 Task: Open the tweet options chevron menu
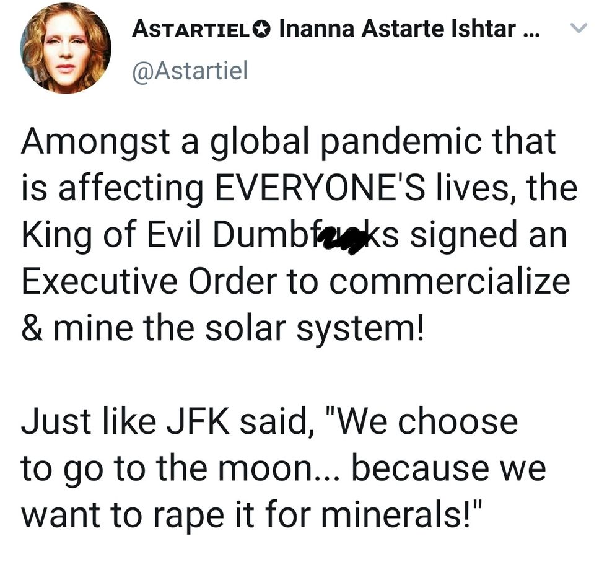[x=577, y=29]
